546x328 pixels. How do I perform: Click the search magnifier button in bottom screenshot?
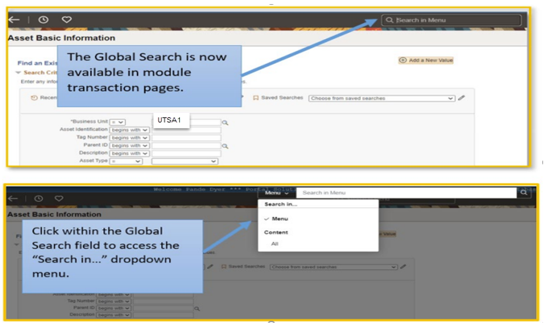point(524,192)
